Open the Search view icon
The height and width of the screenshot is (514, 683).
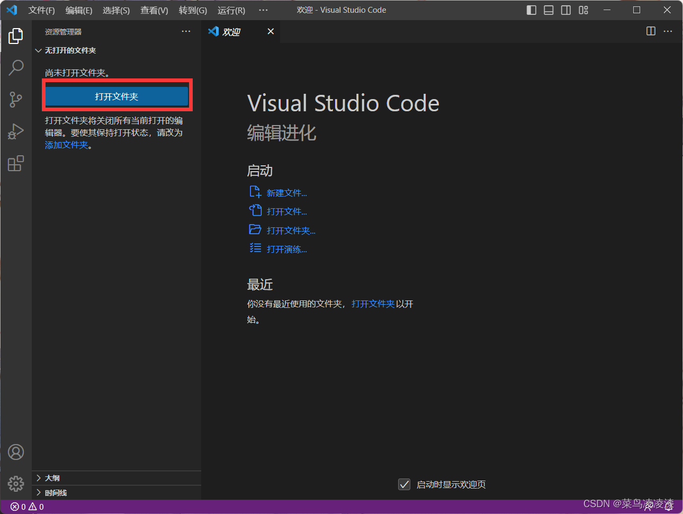coord(16,67)
